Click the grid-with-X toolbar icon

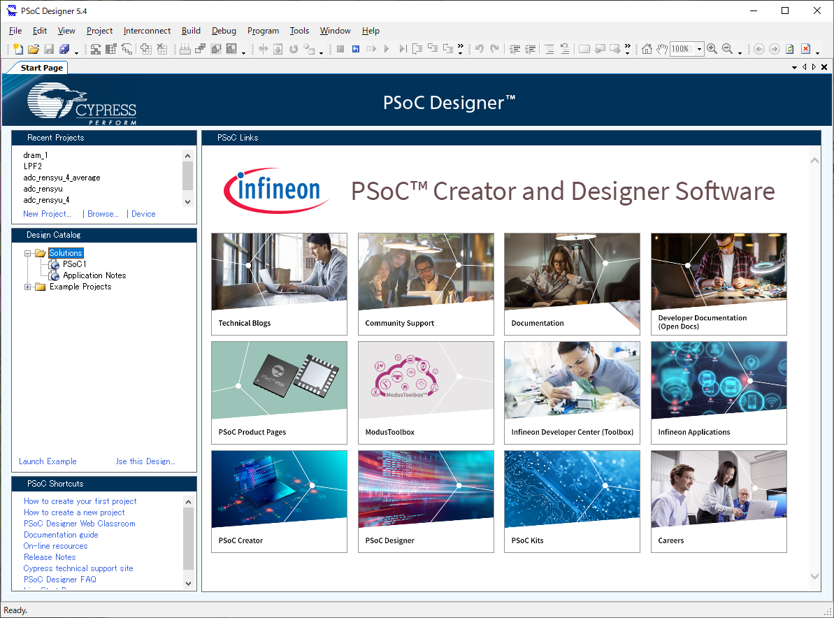(161, 49)
